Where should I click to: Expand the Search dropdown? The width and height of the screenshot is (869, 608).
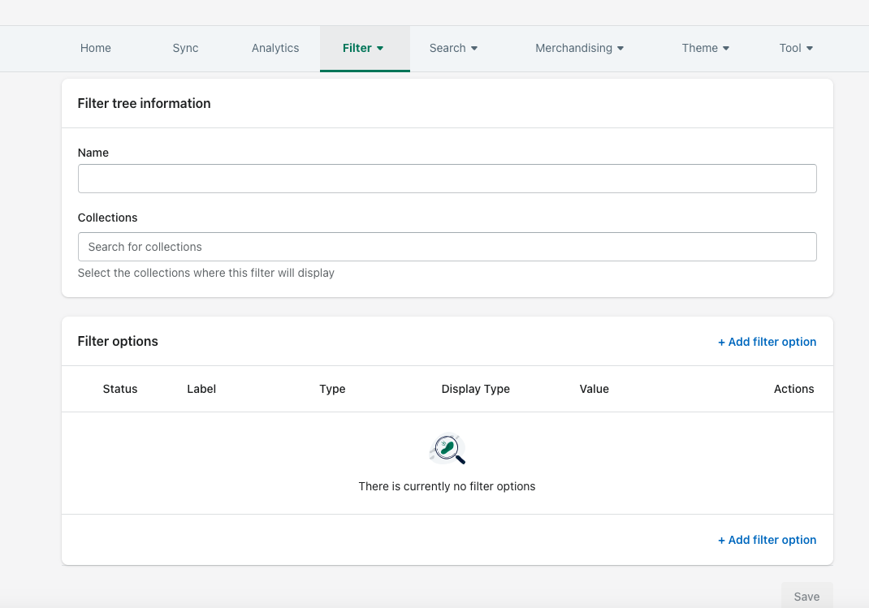coord(453,48)
